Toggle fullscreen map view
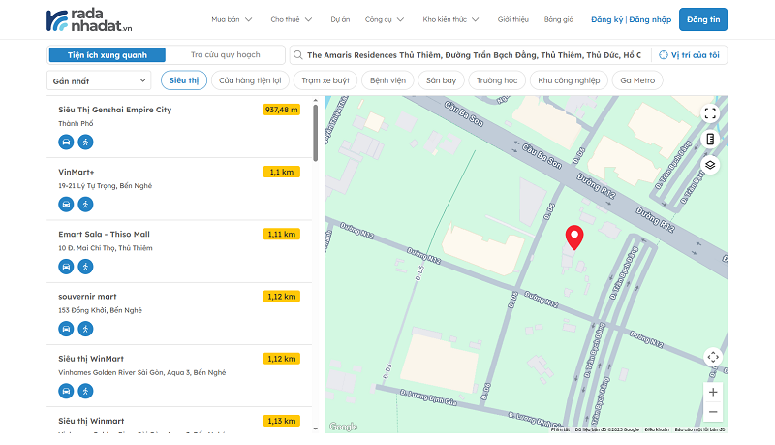 pos(710,113)
